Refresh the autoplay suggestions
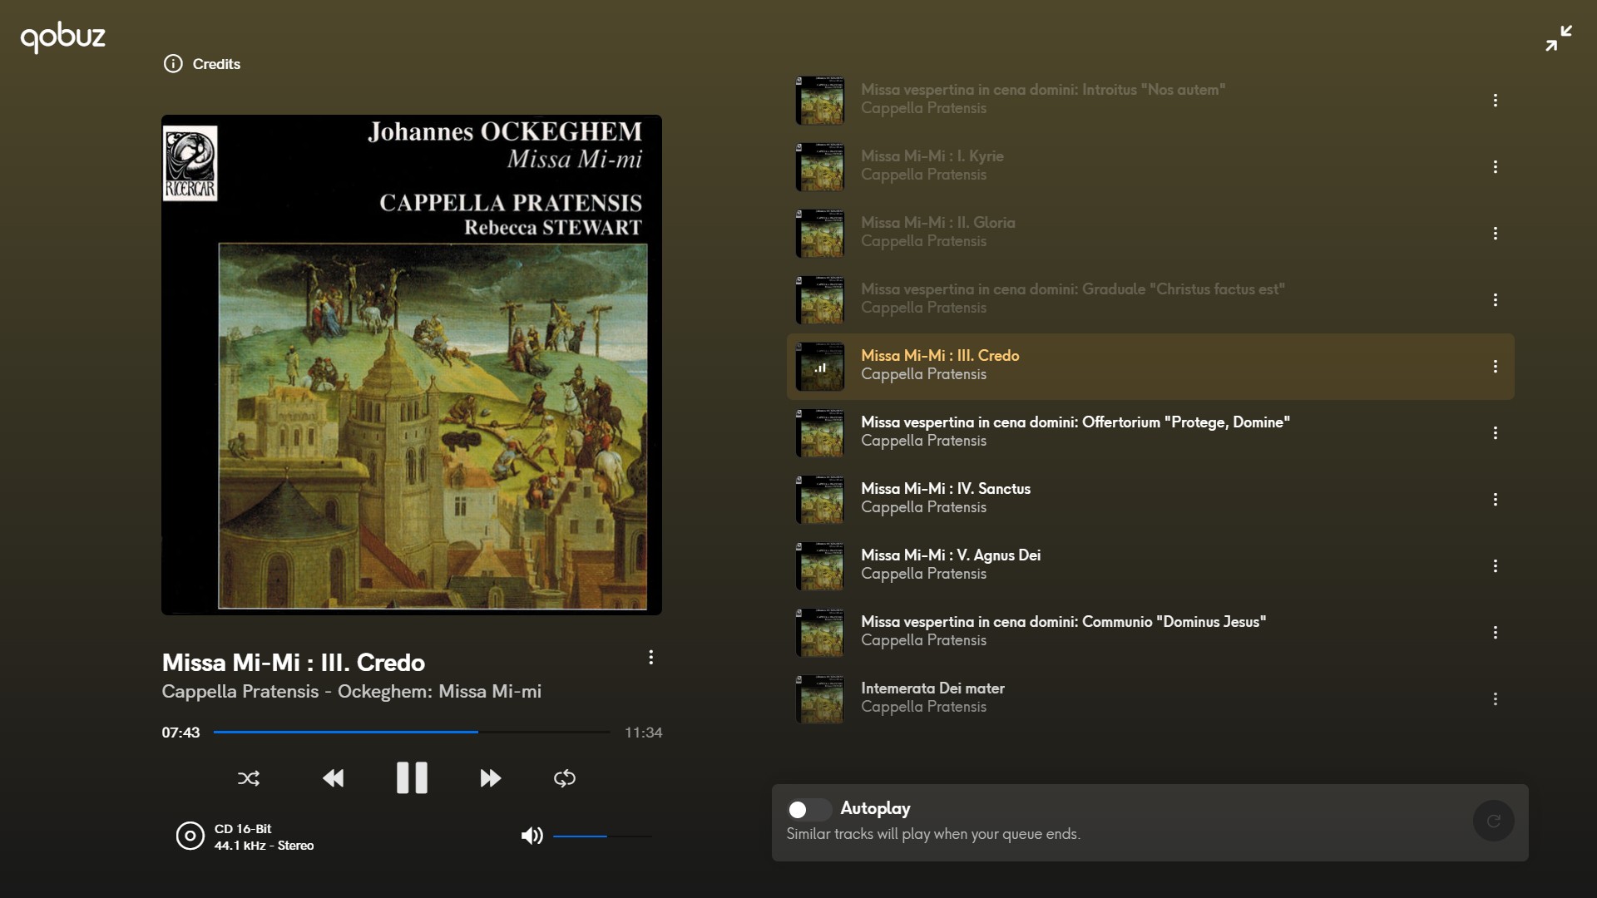The width and height of the screenshot is (1597, 898). [1494, 821]
